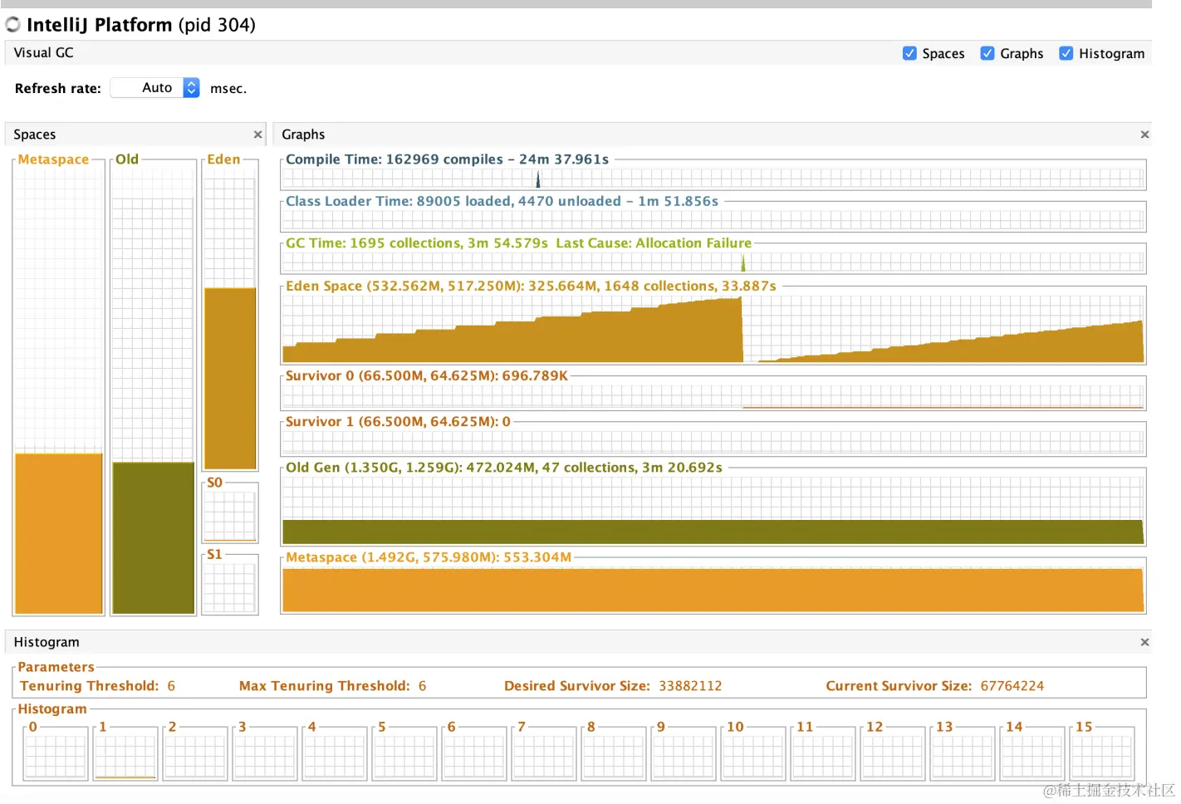1181x804 pixels.
Task: Click the 'Class Loader Time: 89005 loaded' label
Action: [502, 201]
